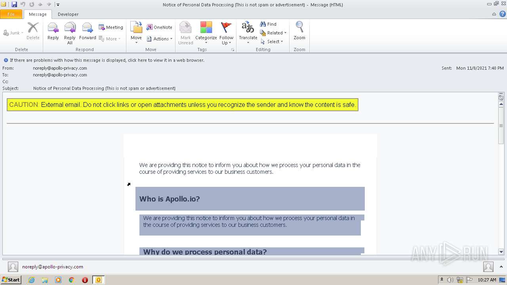Image resolution: width=507 pixels, height=285 pixels.
Task: Click Save icon in Quick Access Toolbar
Action: [x=14, y=4]
